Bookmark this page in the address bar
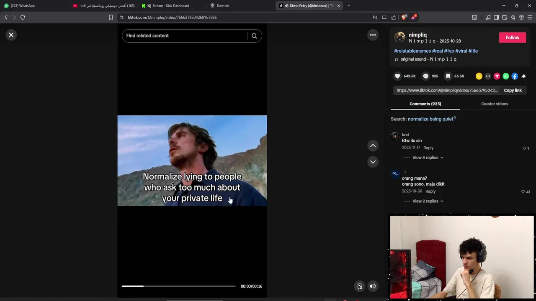The height and width of the screenshot is (301, 536). click(x=111, y=17)
